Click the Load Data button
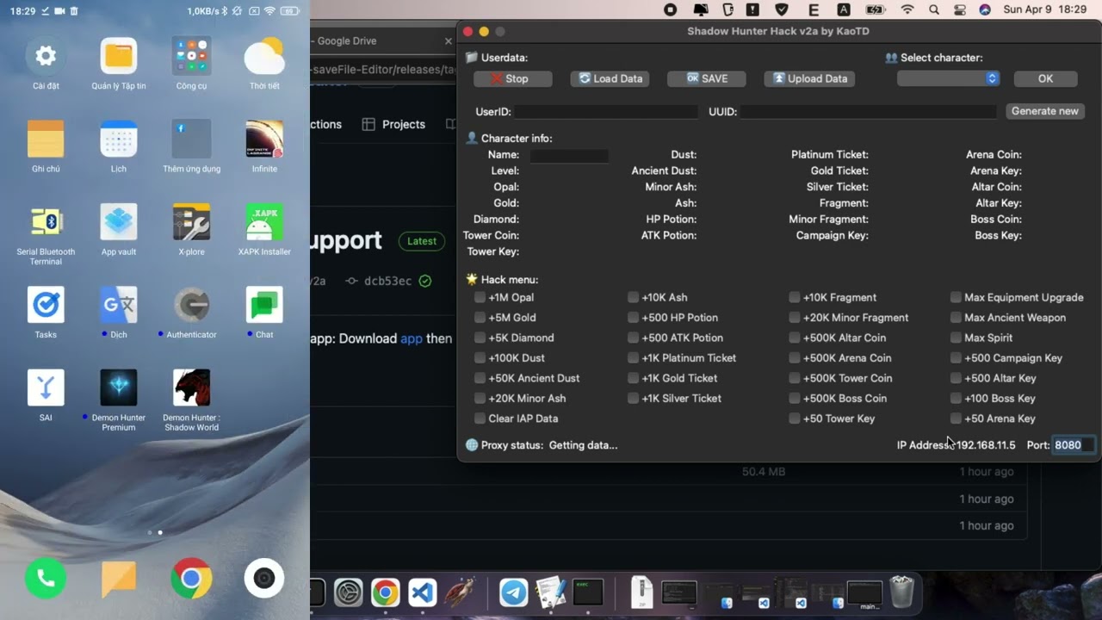The width and height of the screenshot is (1102, 620). pos(610,78)
